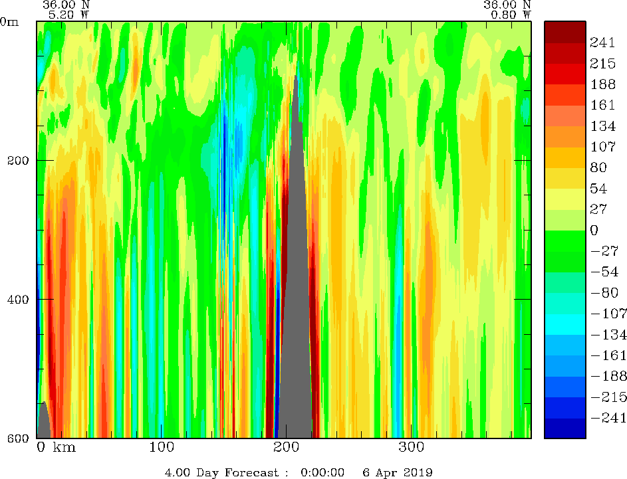Screen dimensions: 627x479
Task: Click the '0 km' distance axis label
Action: coord(57,447)
